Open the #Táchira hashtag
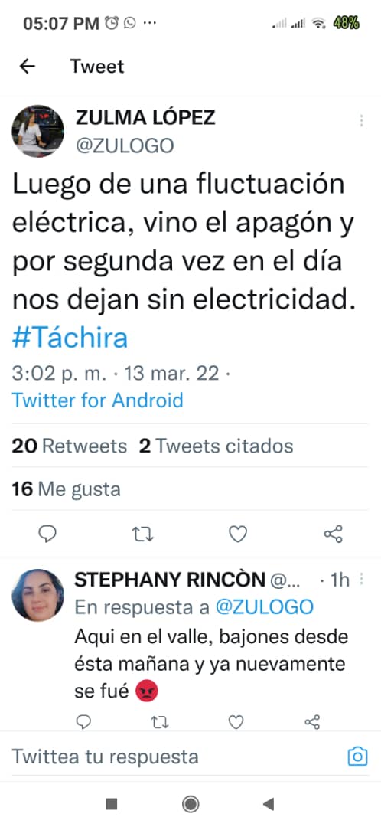Screen dimensions: 381x827 click(x=70, y=338)
